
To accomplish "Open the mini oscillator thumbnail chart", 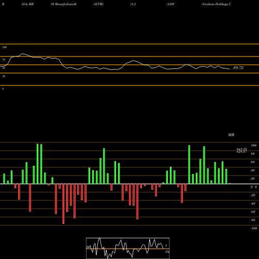I will (x=128, y=248).
